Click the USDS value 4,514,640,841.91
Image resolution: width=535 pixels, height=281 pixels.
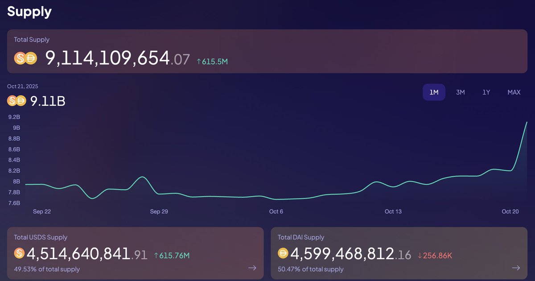point(87,254)
